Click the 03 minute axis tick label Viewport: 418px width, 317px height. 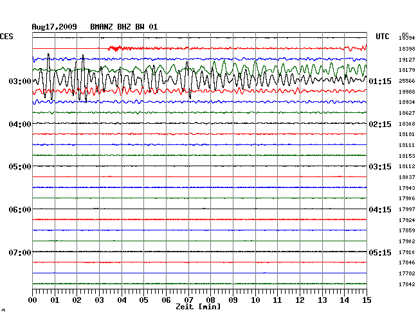100,300
